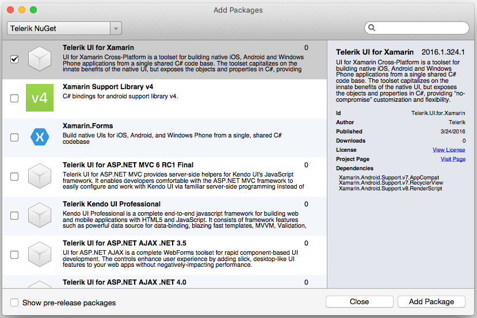Click the green zoom window button
Viewport: 477px width, 318px height.
click(33, 10)
